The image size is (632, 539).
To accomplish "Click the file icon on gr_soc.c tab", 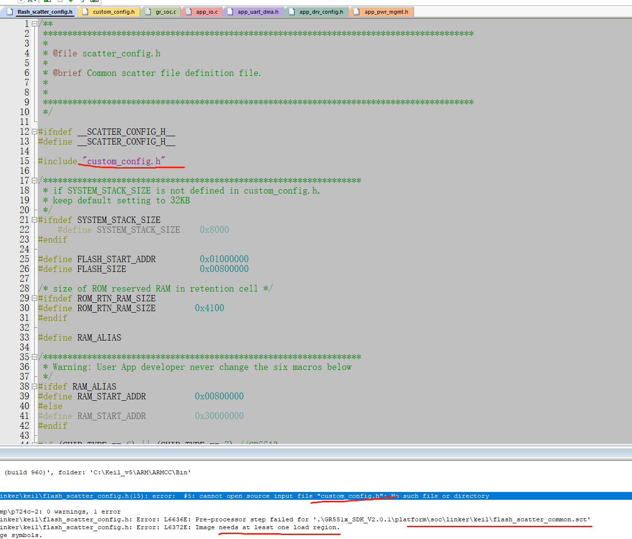I will pos(148,12).
